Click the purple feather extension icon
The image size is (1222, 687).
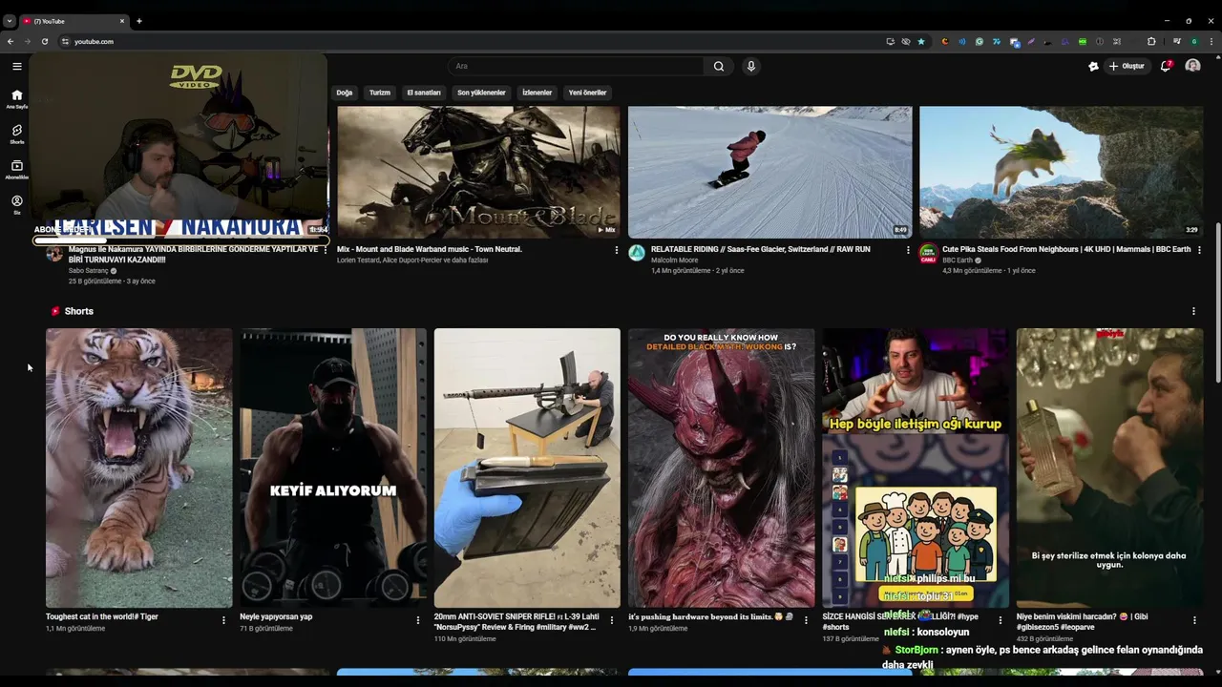click(1031, 41)
